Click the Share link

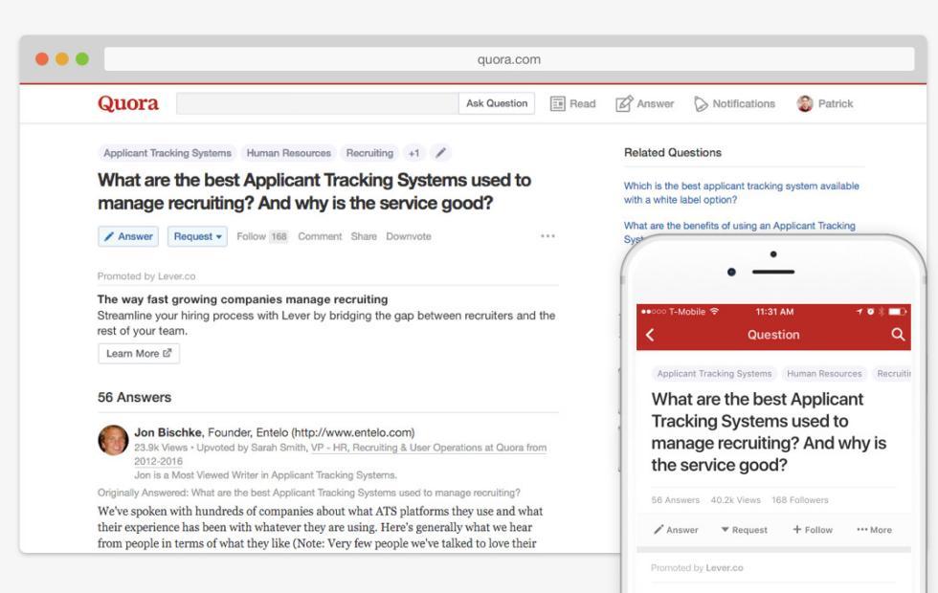364,237
